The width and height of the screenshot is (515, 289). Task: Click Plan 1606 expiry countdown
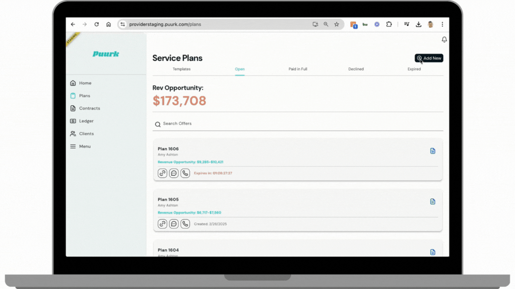213,173
